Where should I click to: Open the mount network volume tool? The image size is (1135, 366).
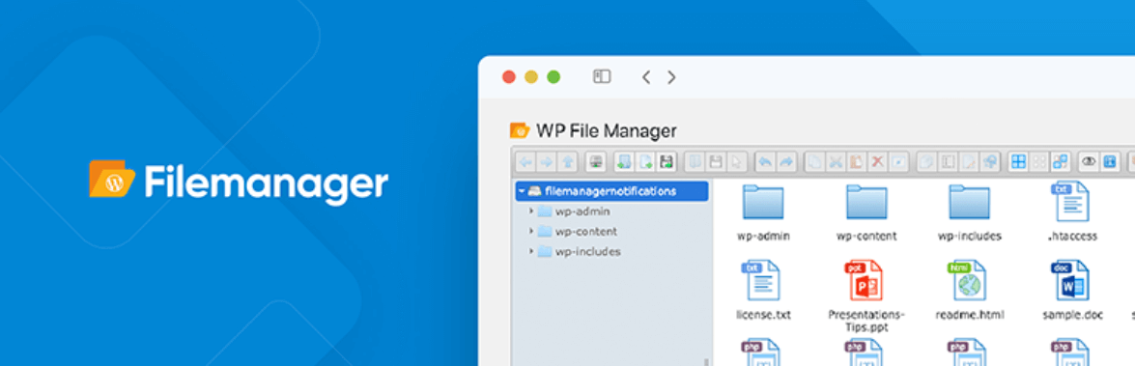(596, 162)
